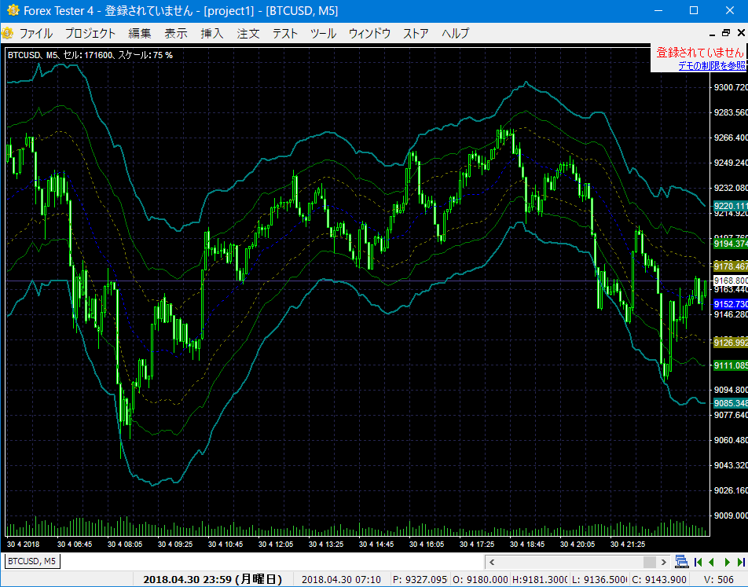Go to next chart tab arrow
This screenshot has width=748, height=587.
[x=727, y=562]
